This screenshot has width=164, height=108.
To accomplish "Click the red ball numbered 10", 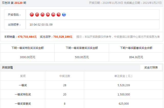I will [x=59, y=15].
